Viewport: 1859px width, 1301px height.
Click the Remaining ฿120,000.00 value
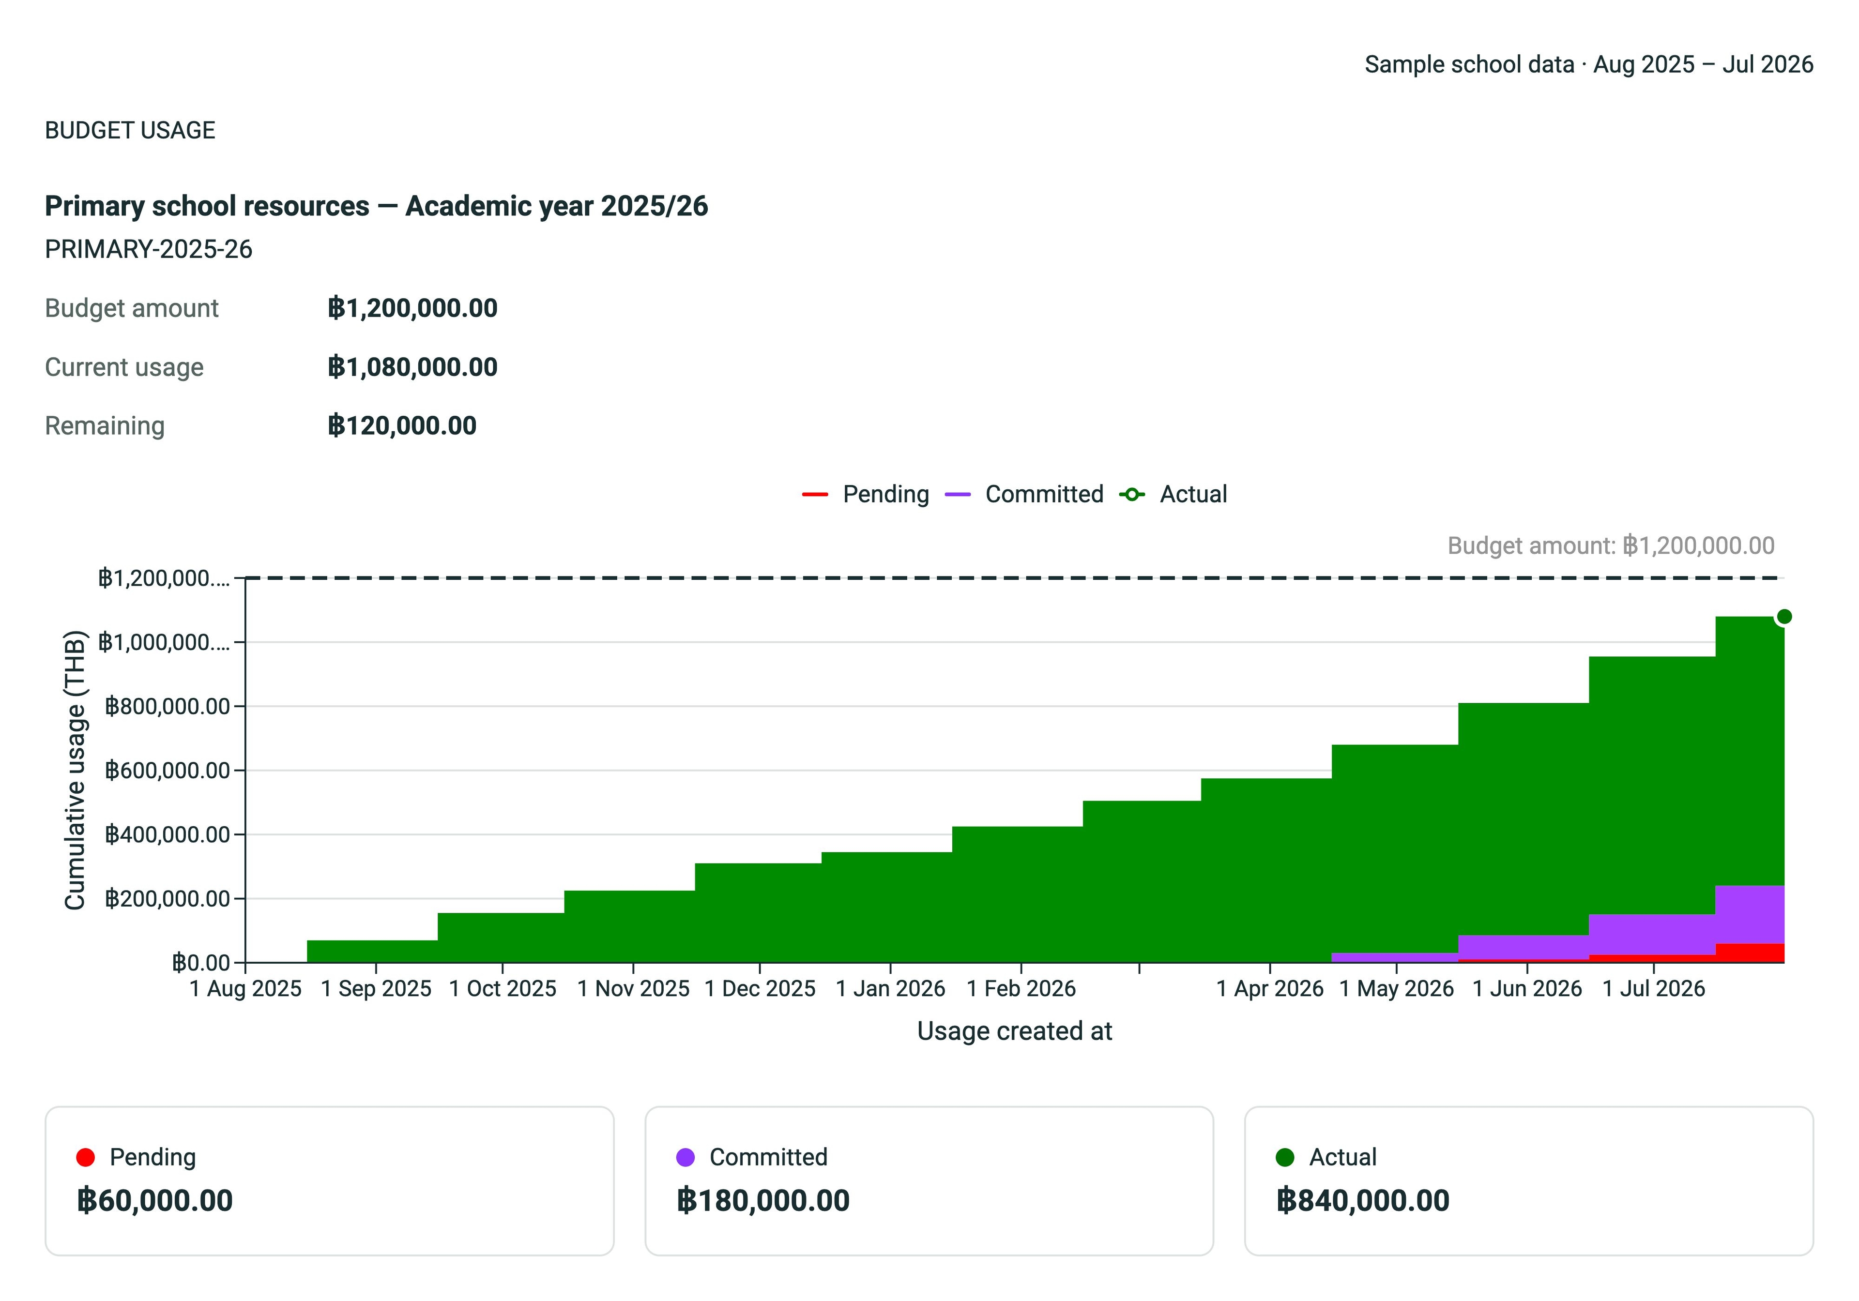click(x=402, y=425)
